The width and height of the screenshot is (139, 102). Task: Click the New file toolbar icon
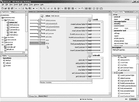3,8
